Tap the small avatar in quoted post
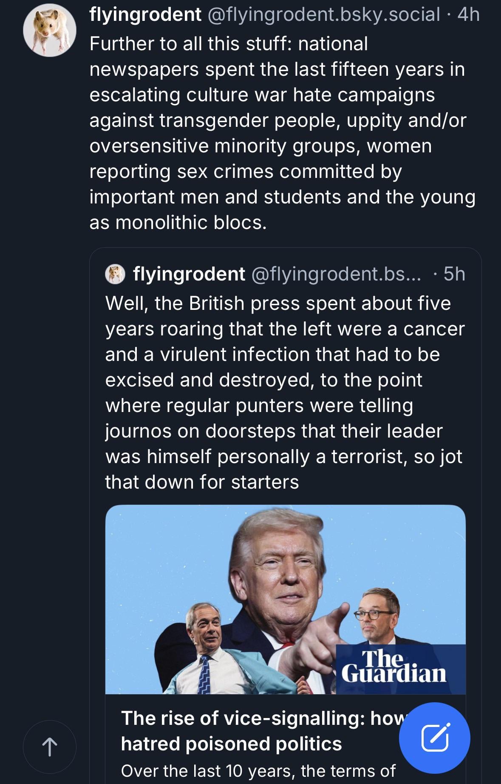Screen dimensions: 501x784 [x=115, y=274]
